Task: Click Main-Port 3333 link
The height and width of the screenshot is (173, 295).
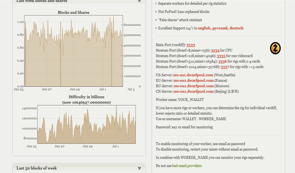Action: point(190,45)
